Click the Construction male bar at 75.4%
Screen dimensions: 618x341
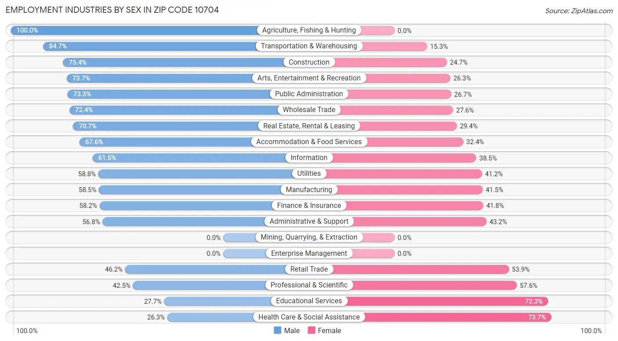coord(176,62)
